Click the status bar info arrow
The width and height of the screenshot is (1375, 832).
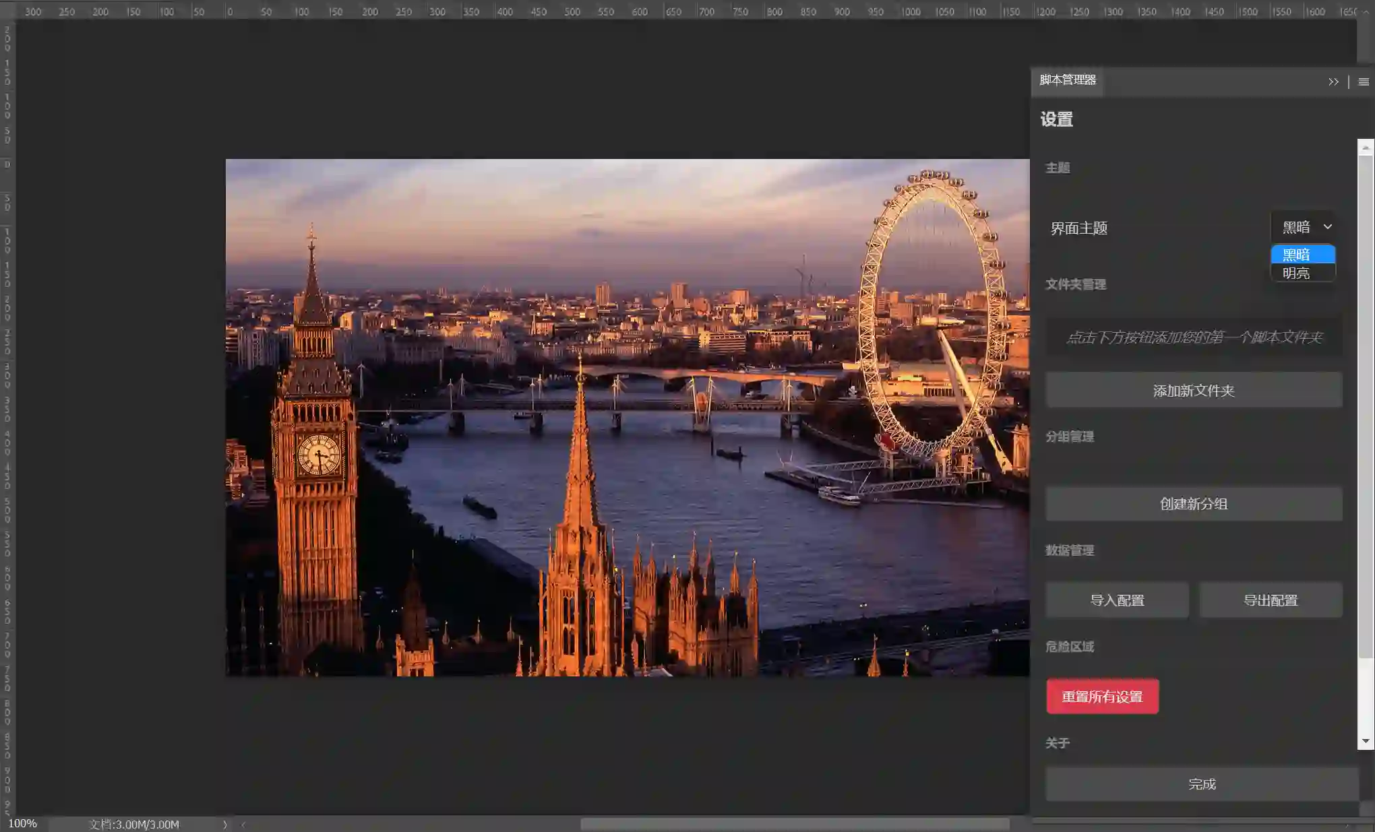tap(225, 825)
